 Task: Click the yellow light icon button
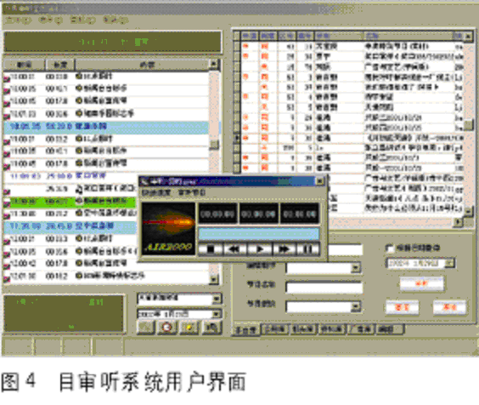click(189, 328)
